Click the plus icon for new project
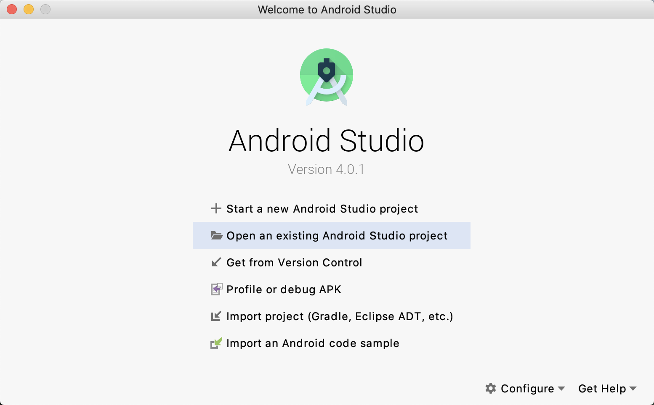 pos(216,208)
